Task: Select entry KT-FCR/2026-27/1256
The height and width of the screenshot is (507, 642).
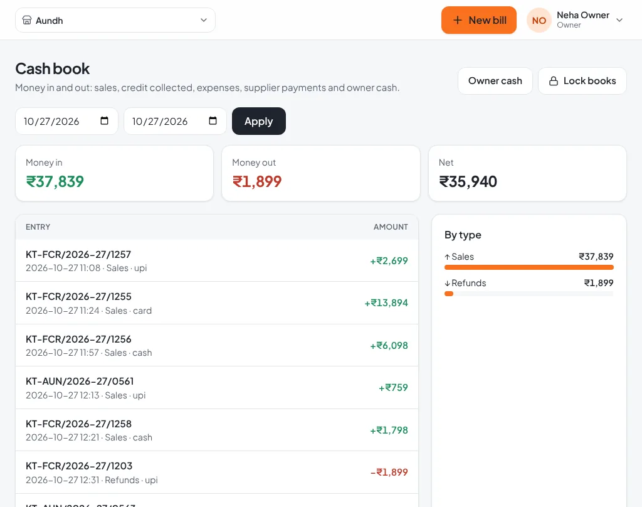Action: pos(217,346)
